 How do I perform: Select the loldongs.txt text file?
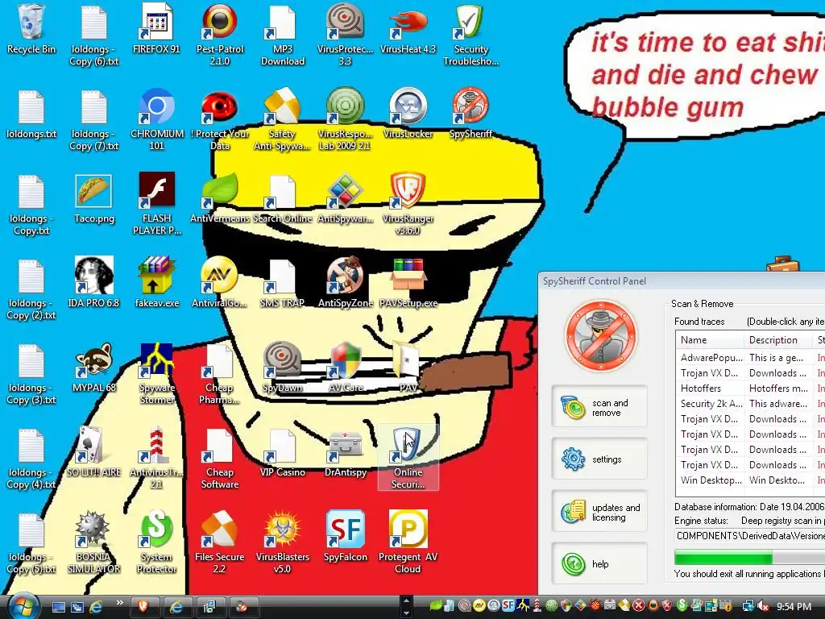click(31, 113)
